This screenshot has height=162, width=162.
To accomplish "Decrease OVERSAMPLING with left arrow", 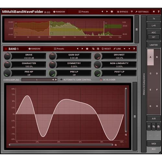I will (53, 80).
